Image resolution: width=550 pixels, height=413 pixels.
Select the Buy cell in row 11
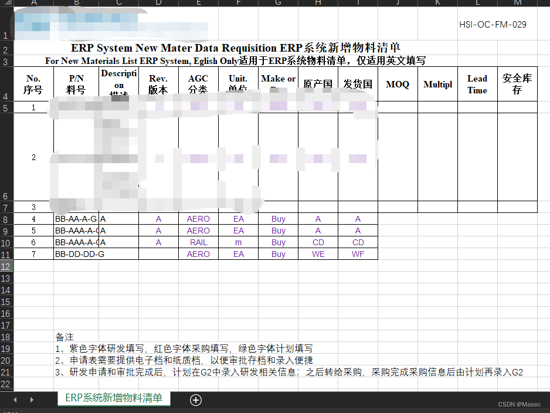278,254
